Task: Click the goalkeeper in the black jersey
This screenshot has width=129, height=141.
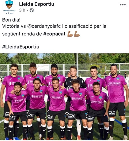Action: tap(75, 81)
